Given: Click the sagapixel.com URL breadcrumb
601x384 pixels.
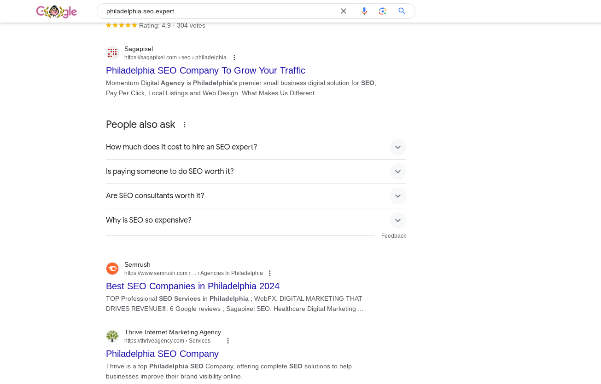Looking at the screenshot, I should point(175,57).
